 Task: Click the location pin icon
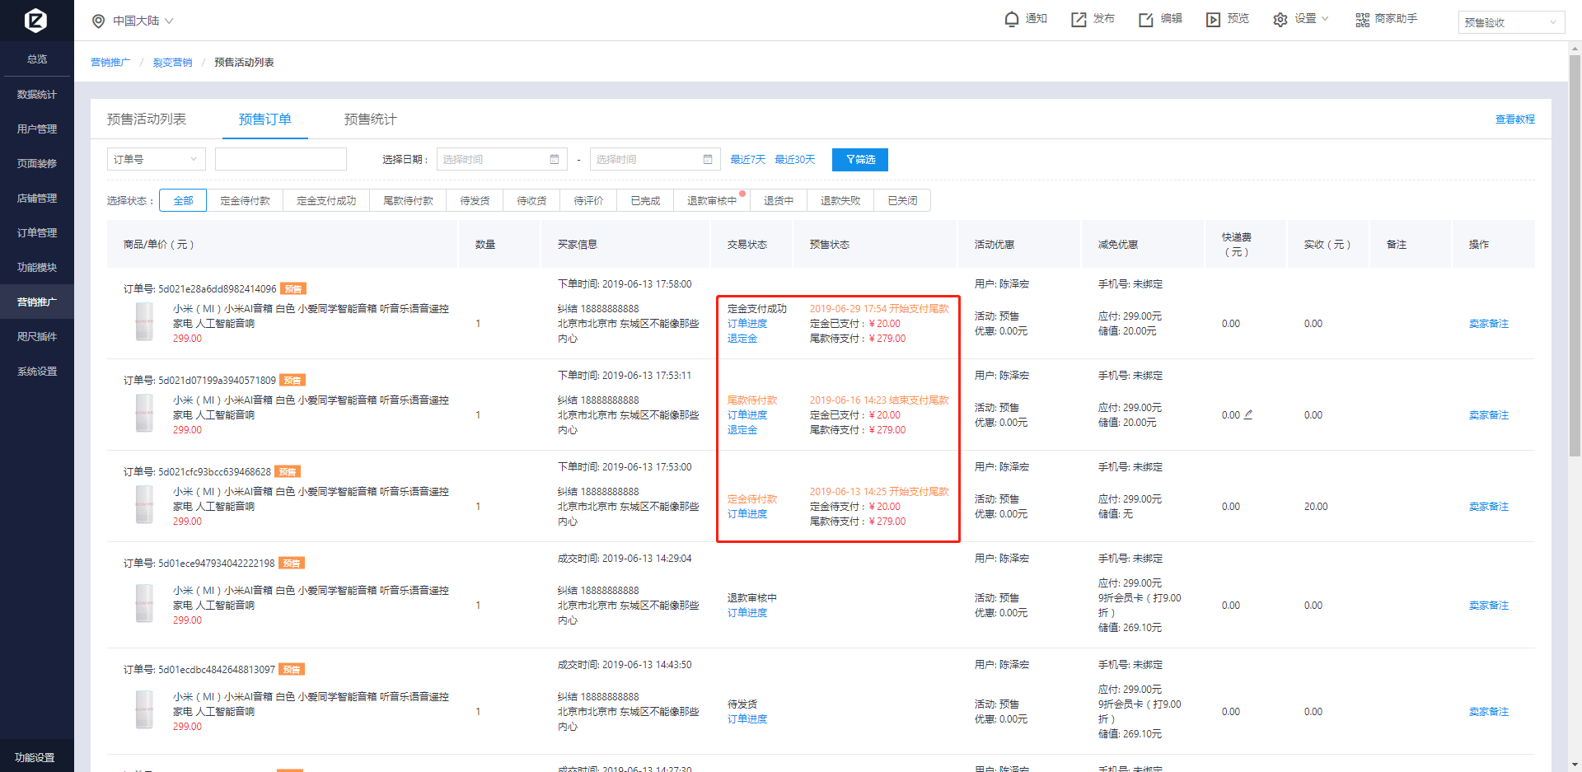[98, 21]
